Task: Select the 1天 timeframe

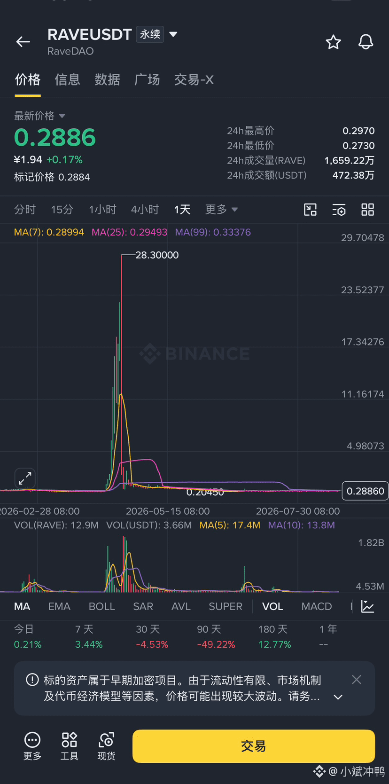Action: point(182,209)
